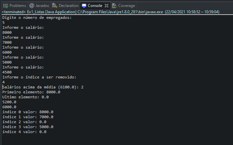Click the 'índice 2 valor: 0.0' line
233x145 pixels.
24,122
